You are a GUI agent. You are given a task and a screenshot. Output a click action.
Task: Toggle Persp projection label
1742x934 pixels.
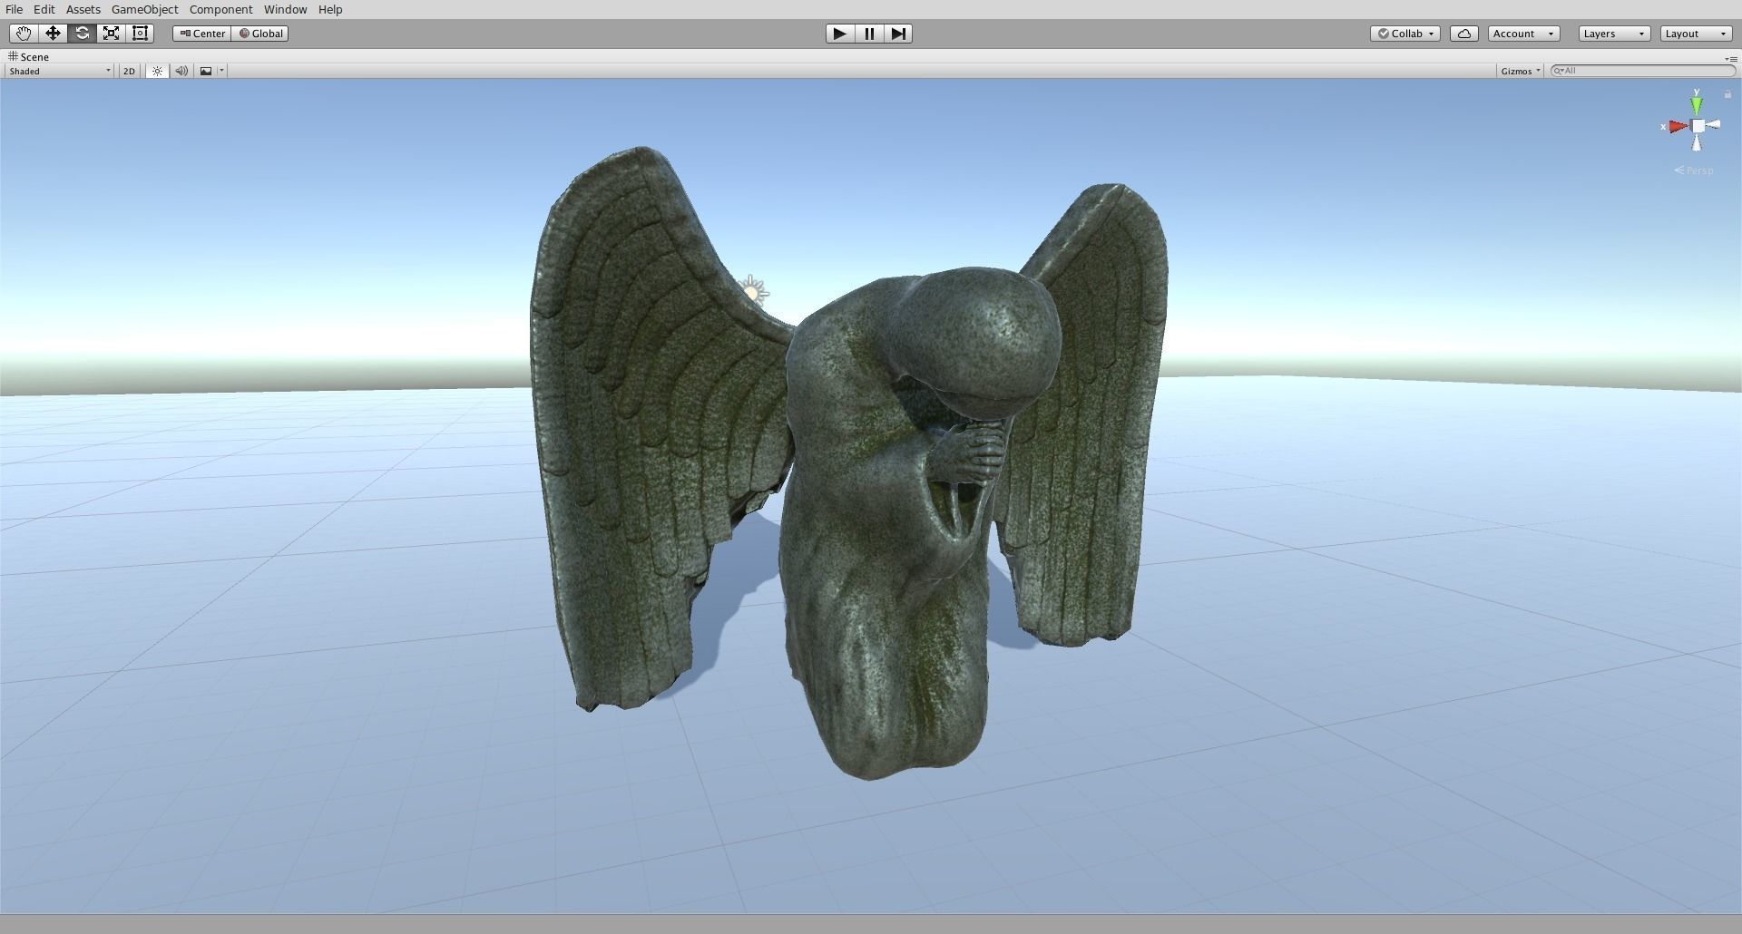1694,170
